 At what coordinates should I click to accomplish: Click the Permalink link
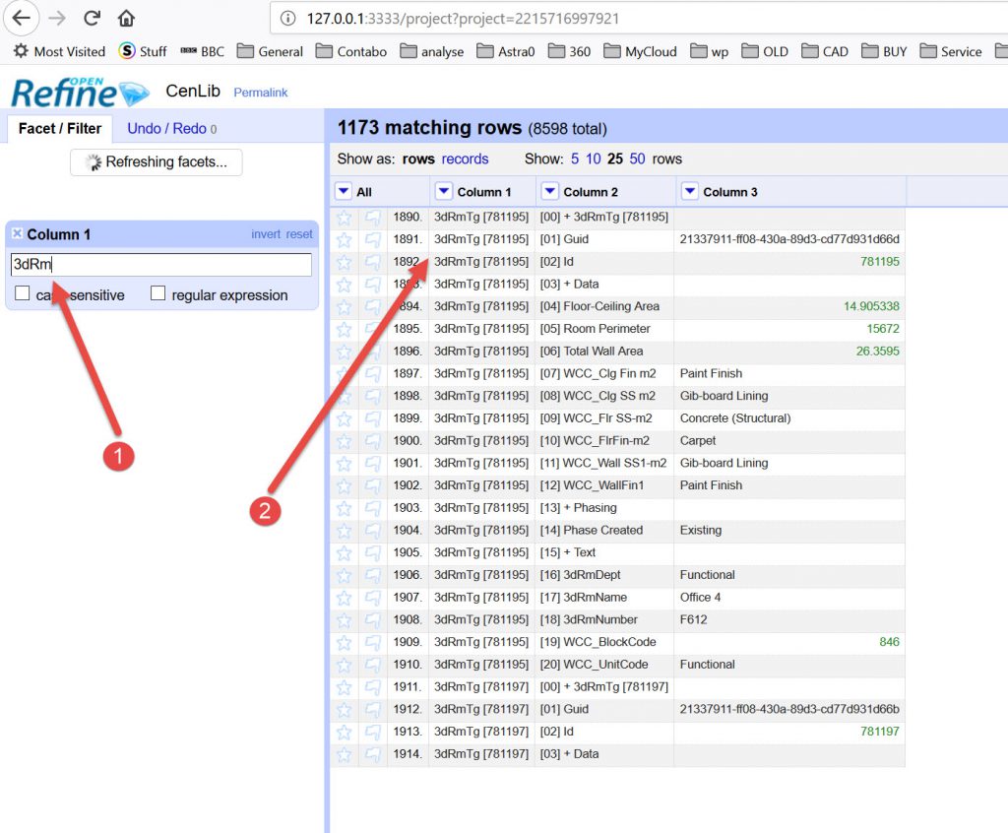260,93
